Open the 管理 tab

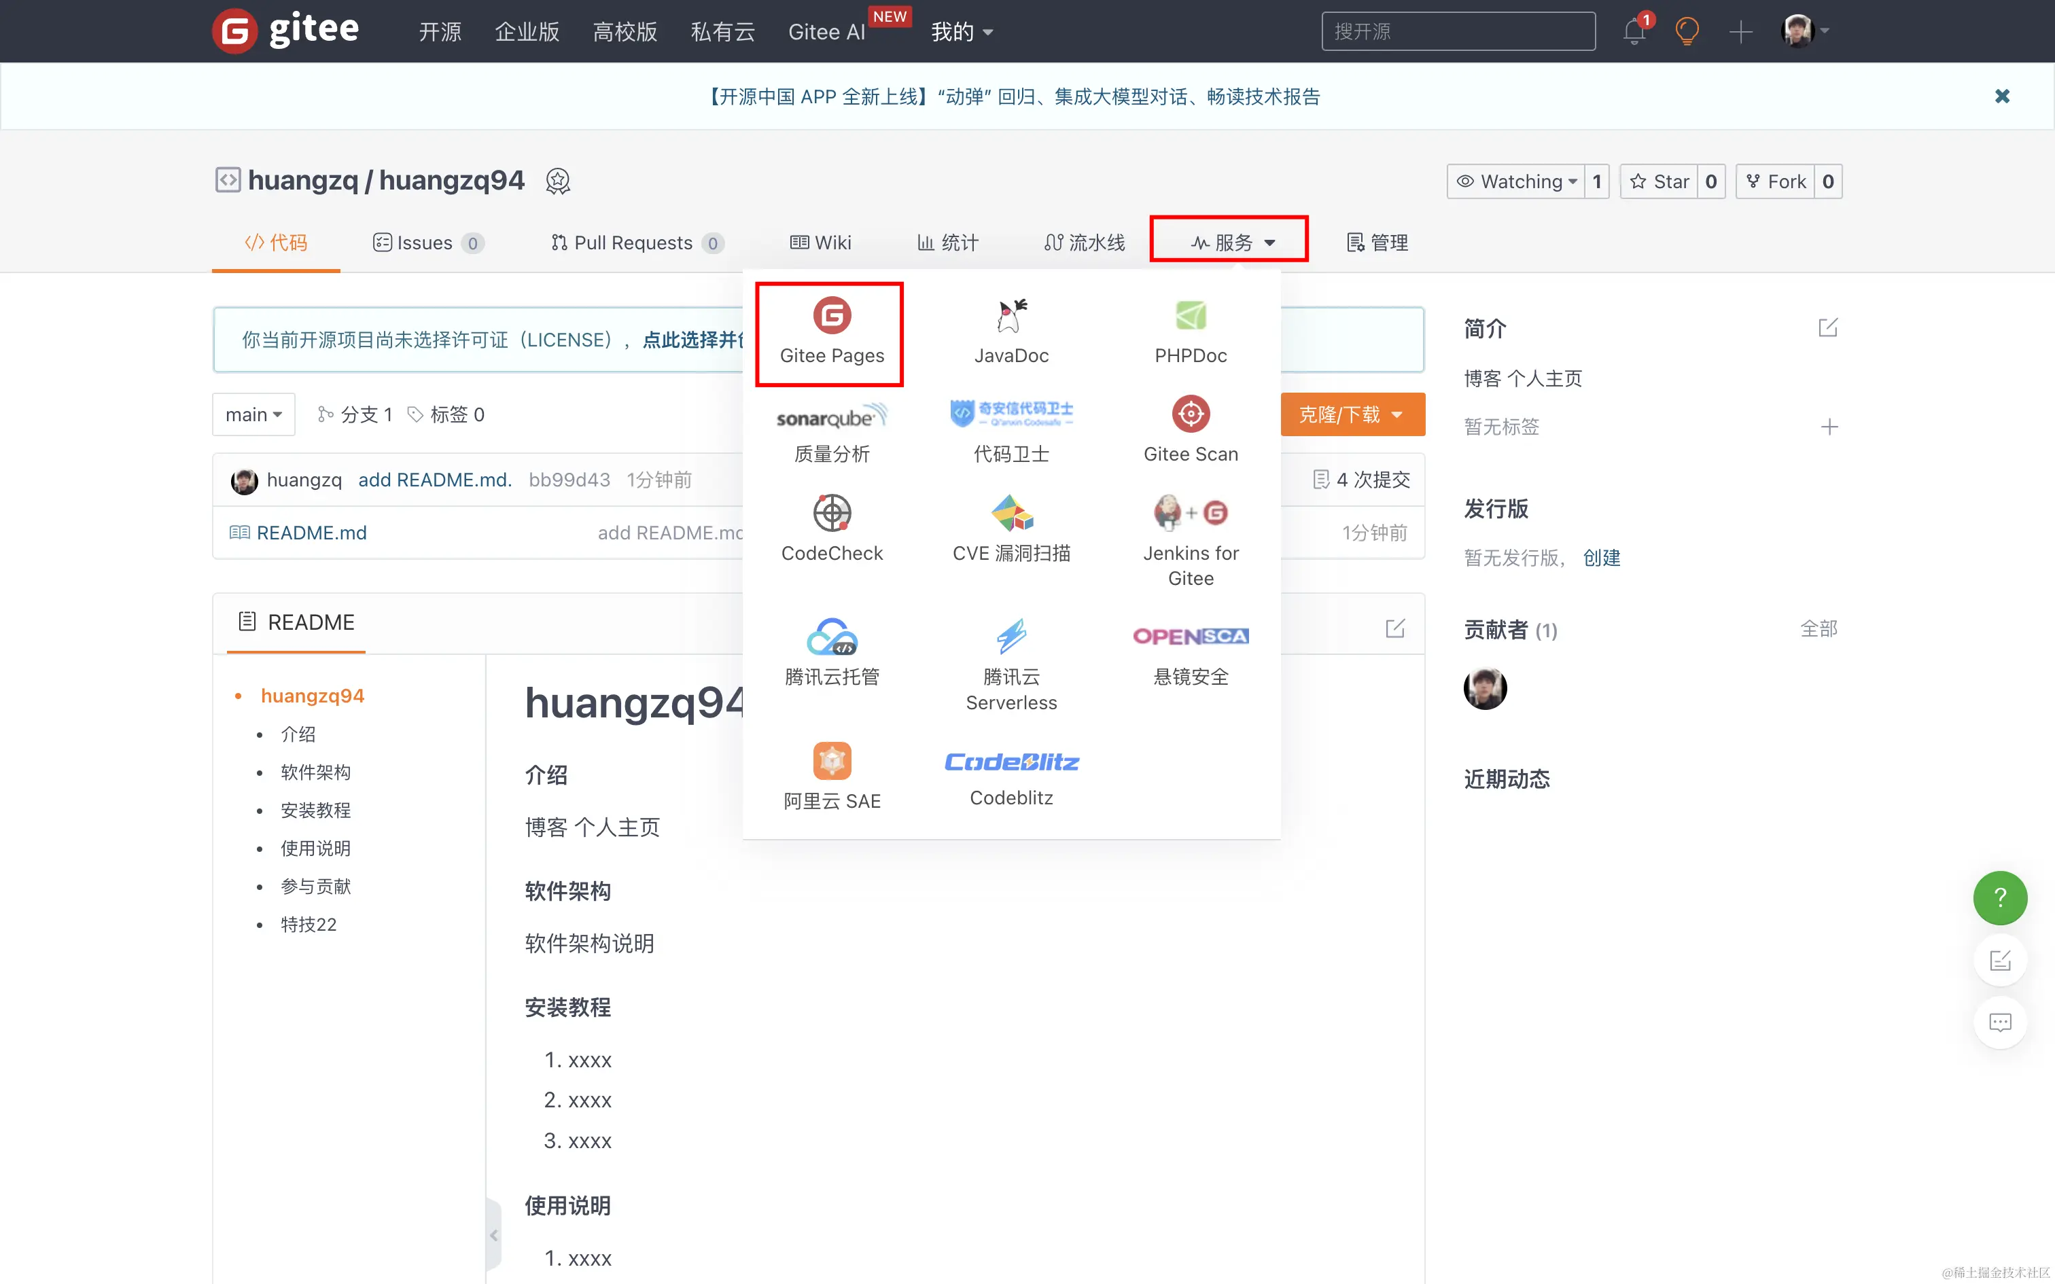1377,243
